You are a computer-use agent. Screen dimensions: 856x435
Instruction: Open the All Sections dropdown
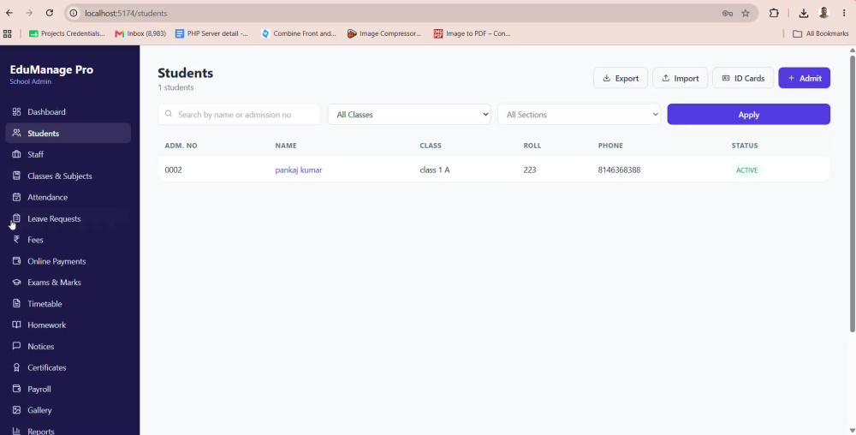coord(579,115)
